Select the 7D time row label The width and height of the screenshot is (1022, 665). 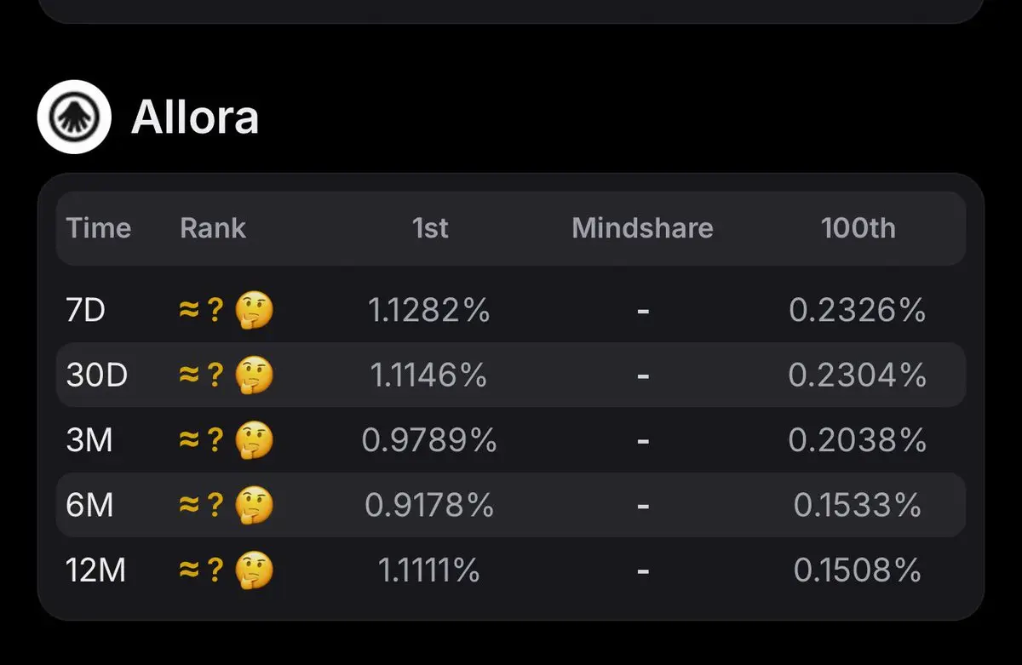click(x=85, y=311)
